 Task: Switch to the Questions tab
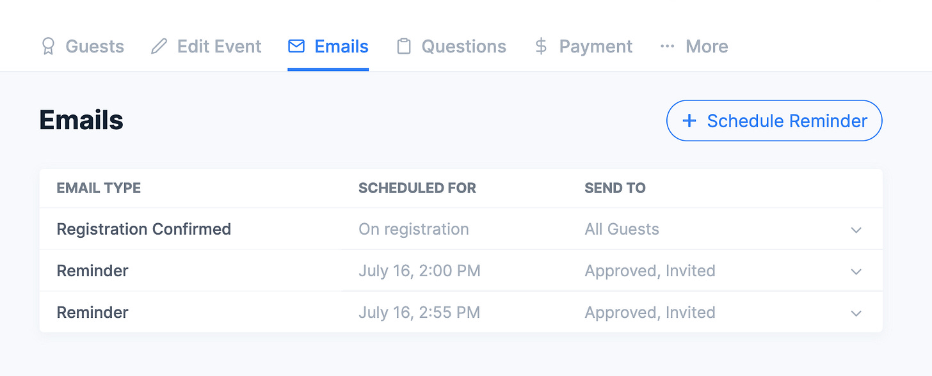tap(463, 47)
